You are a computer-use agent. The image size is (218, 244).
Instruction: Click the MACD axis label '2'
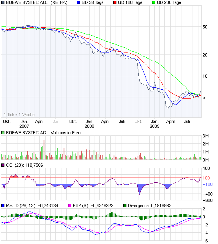pyautogui.click(x=204, y=209)
